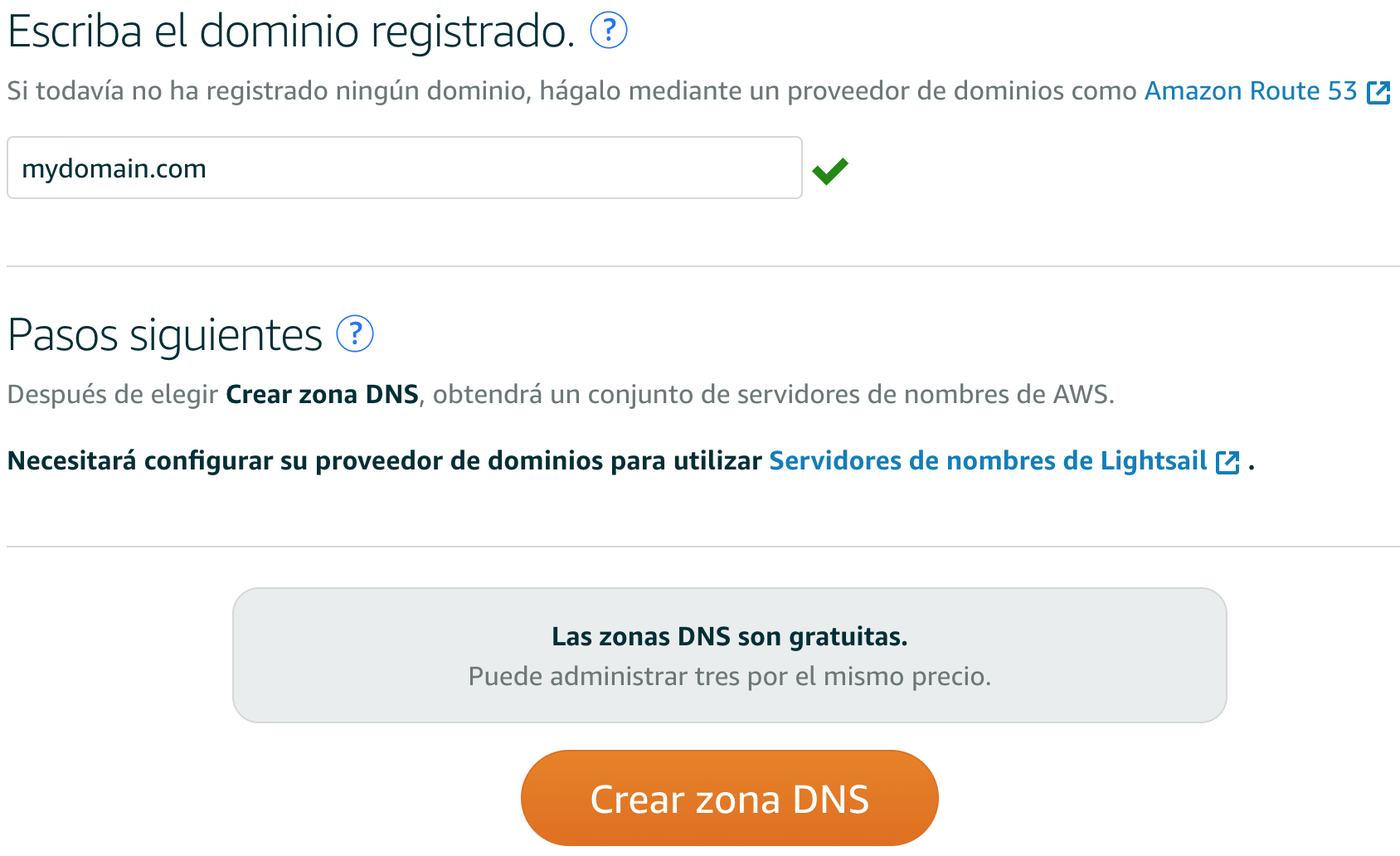
Task: Focus the domain field containing mydomain.com
Action: [405, 168]
